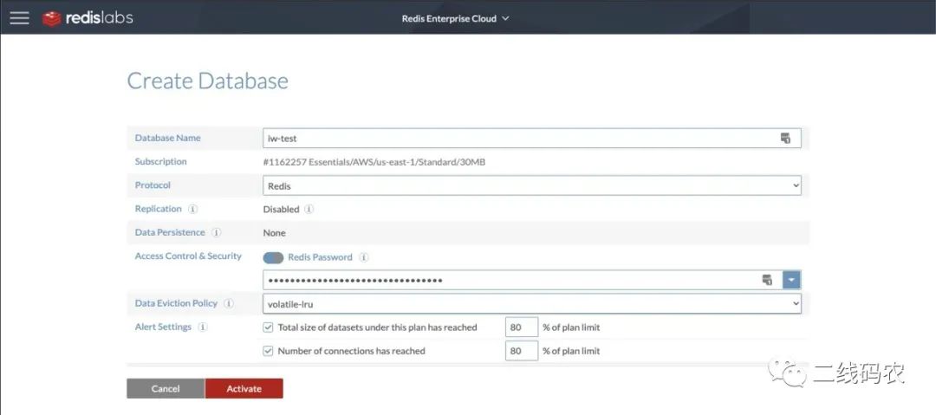The image size is (936, 415).
Task: Click the Alert Settings info icon
Action: click(202, 327)
